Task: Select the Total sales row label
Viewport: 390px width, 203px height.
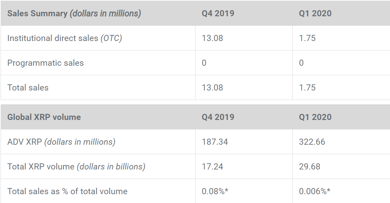Action: pos(28,88)
